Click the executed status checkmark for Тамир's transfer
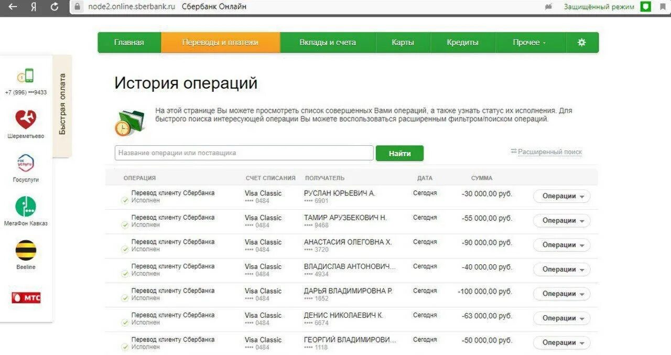 (125, 225)
